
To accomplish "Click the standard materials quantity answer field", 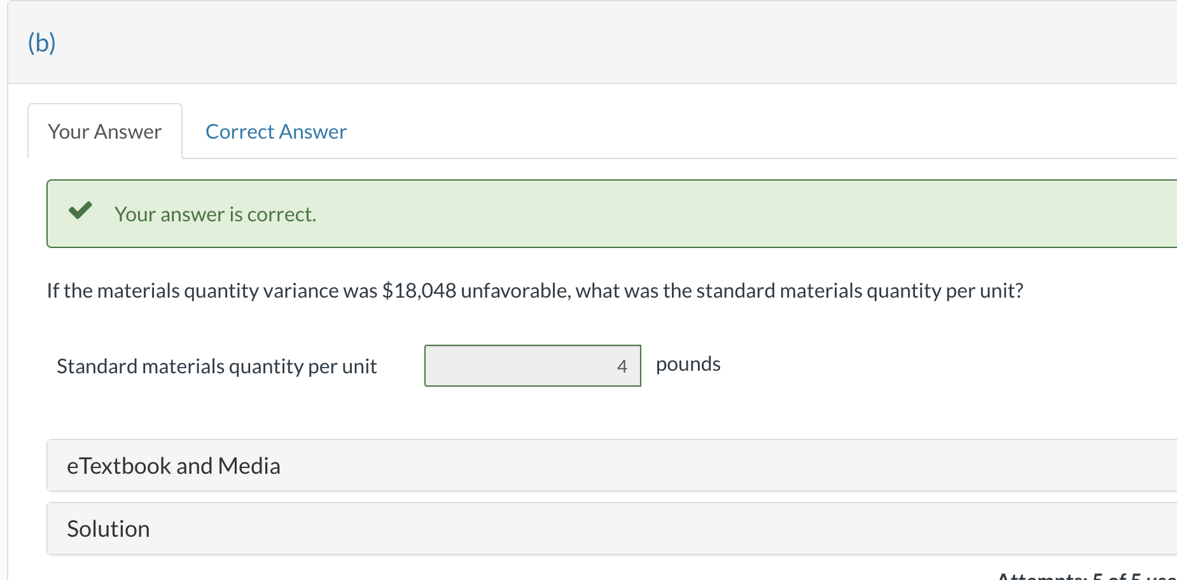I will pyautogui.click(x=532, y=366).
